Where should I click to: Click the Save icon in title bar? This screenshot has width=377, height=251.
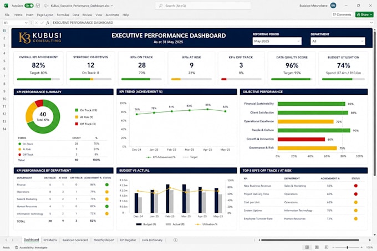[x=38, y=6]
